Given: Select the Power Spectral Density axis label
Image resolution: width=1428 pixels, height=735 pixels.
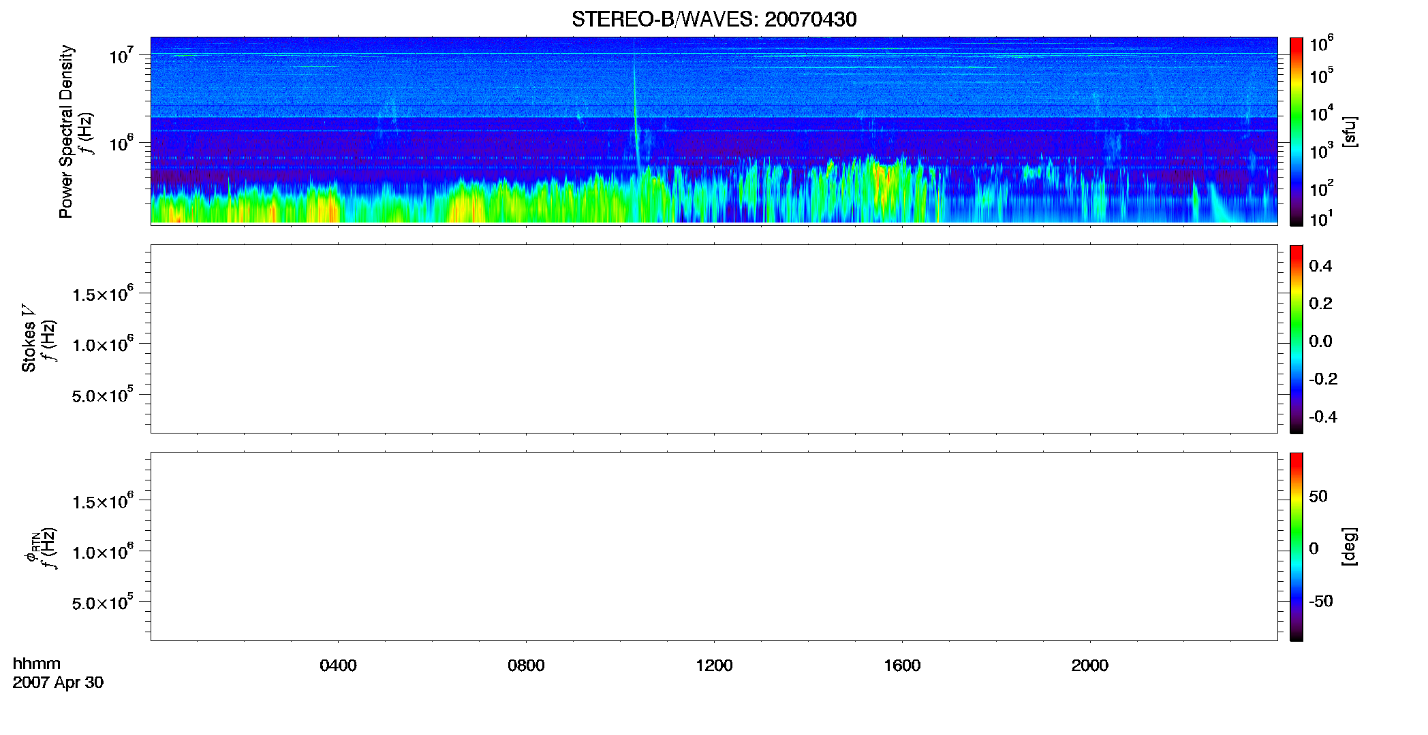Looking at the screenshot, I should [x=66, y=131].
